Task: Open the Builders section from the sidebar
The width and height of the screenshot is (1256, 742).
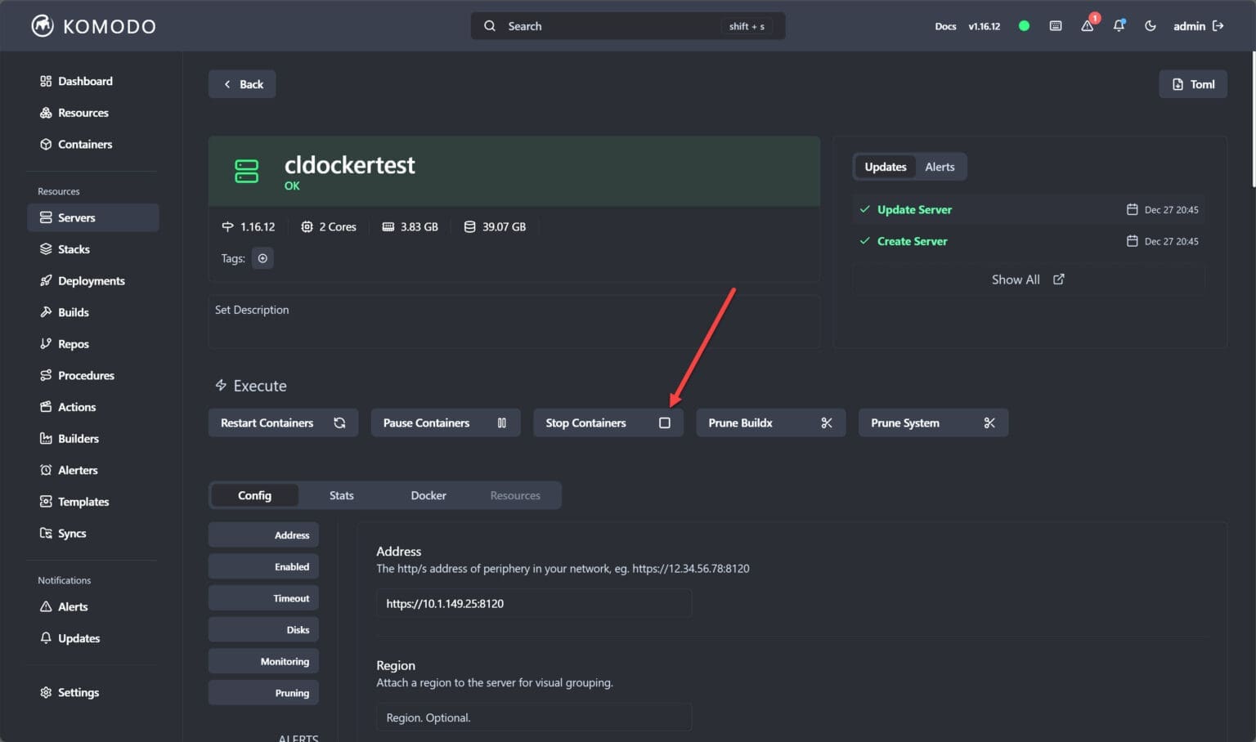Action: [78, 438]
